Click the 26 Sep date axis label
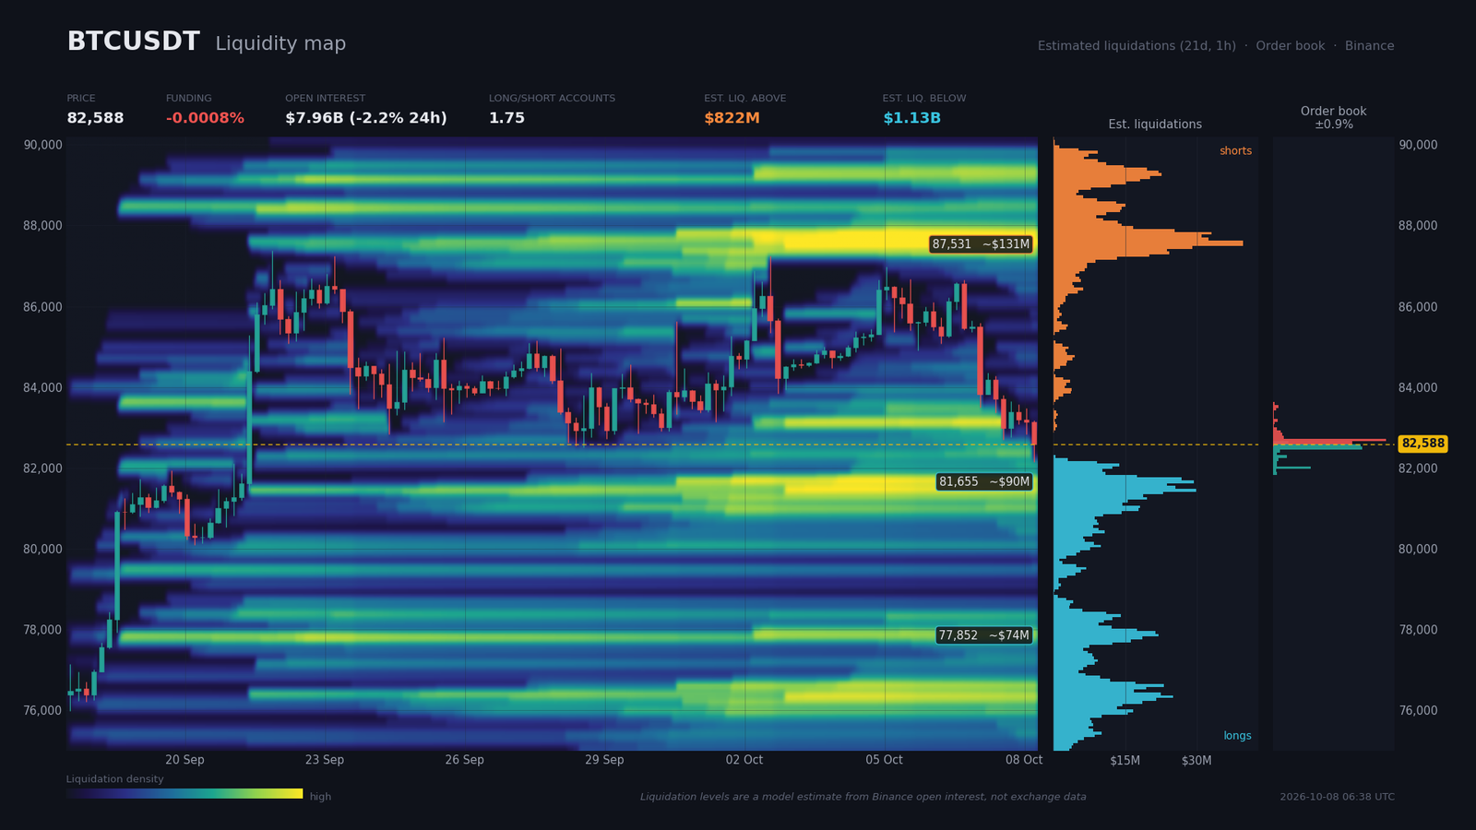 464,760
